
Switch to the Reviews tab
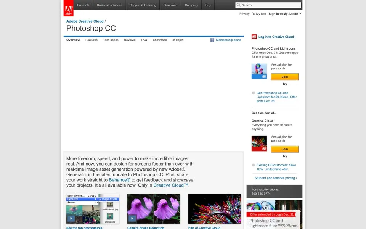point(130,40)
